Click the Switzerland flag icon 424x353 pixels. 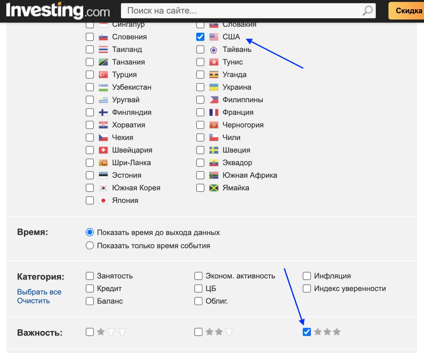(x=103, y=150)
